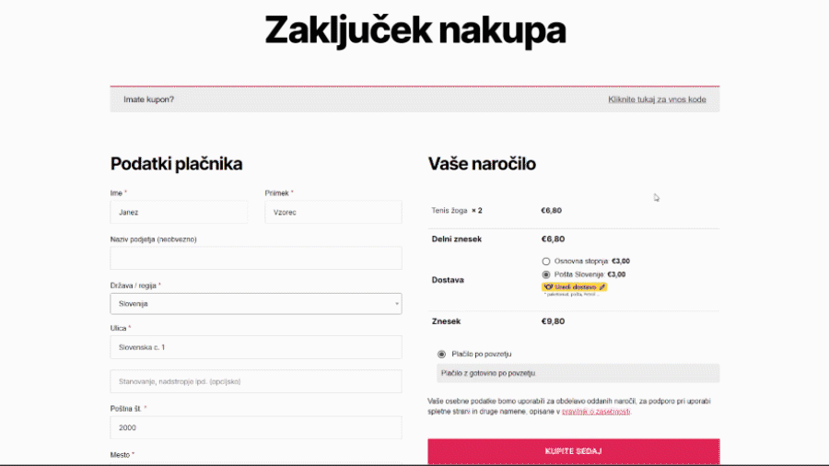Viewport: 829px width, 466px height.
Task: Click the KUPITE SEDAJ button
Action: pos(574,451)
